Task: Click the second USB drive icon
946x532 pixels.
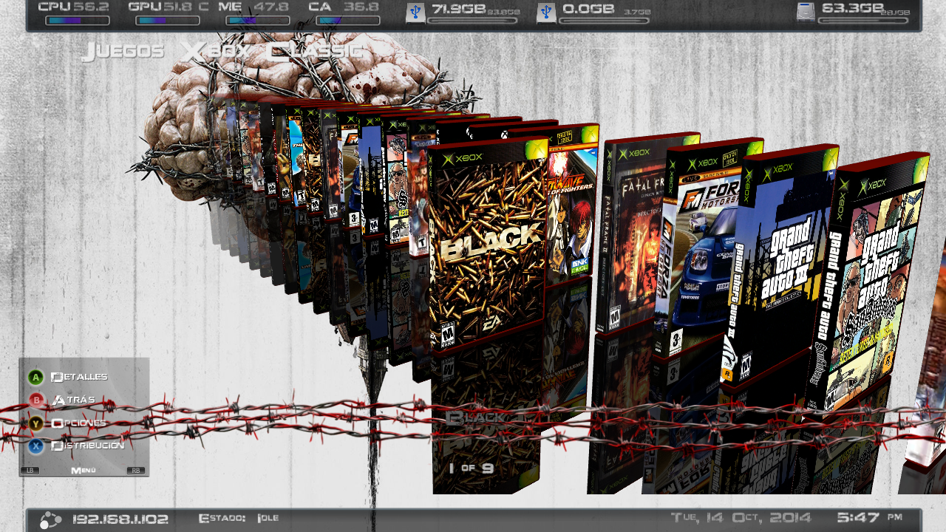Action: [x=546, y=13]
